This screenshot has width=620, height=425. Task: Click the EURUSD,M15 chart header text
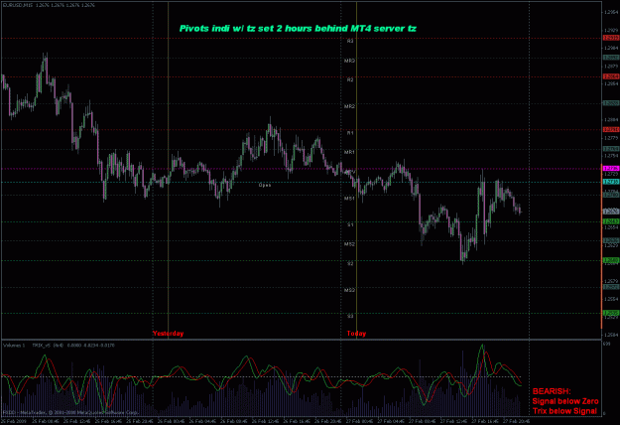[x=49, y=5]
